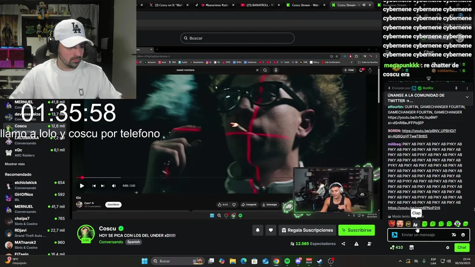Open the channel shop icon below chat
This screenshot has height=267, width=475.
pyautogui.click(x=412, y=247)
